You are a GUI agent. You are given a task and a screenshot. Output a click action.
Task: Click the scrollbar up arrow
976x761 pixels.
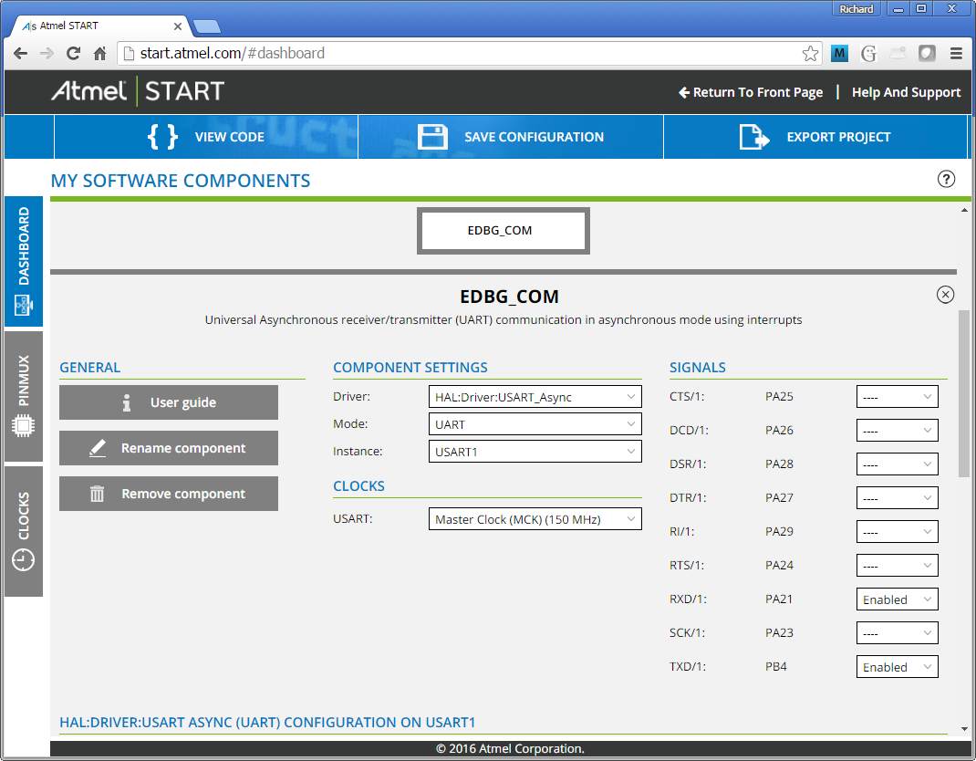point(963,210)
